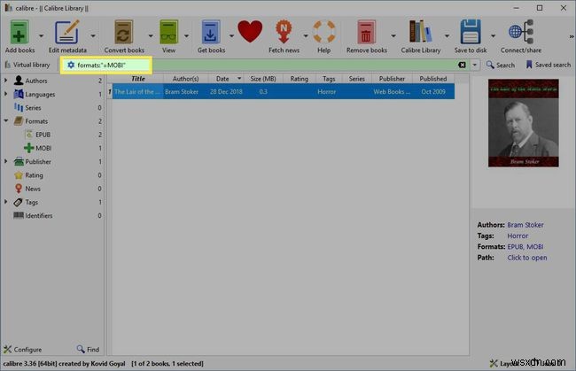576x371 pixels.
Task: Select the Series category
Action: [33, 108]
